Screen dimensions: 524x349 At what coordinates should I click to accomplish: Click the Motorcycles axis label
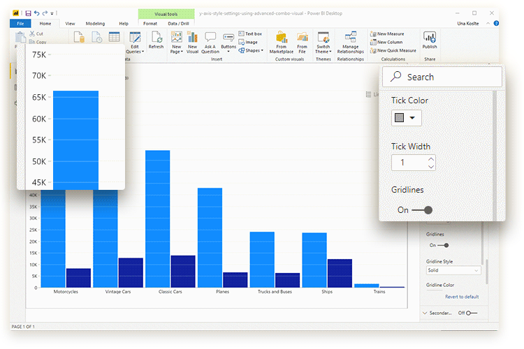66,292
